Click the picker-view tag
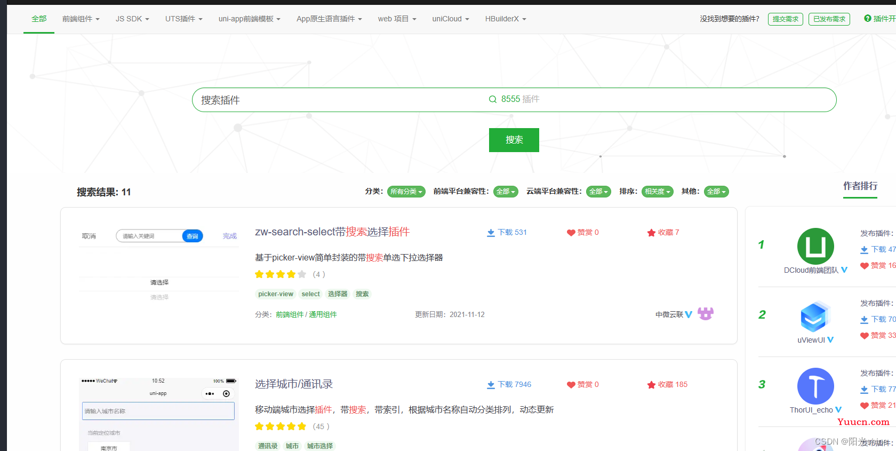Screen dimensions: 896x451 (276, 294)
